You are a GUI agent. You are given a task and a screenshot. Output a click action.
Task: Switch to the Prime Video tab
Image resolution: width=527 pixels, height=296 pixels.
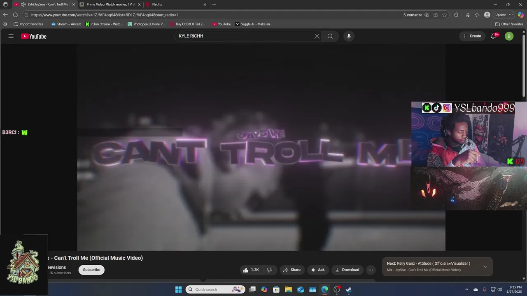tap(110, 5)
